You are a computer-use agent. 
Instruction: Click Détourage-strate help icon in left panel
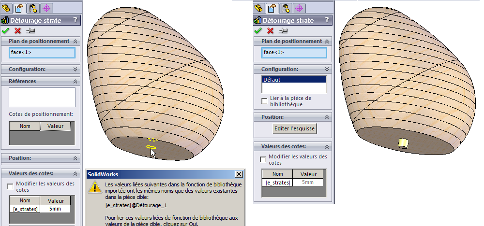(76, 20)
